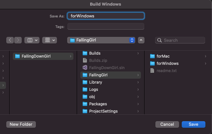Open the column view options dropdown
The height and width of the screenshot is (134, 212).
[x=32, y=40]
